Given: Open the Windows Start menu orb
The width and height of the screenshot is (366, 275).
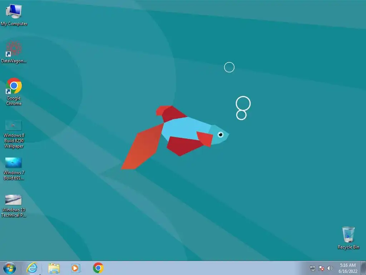Looking at the screenshot, I should pyautogui.click(x=9, y=268).
